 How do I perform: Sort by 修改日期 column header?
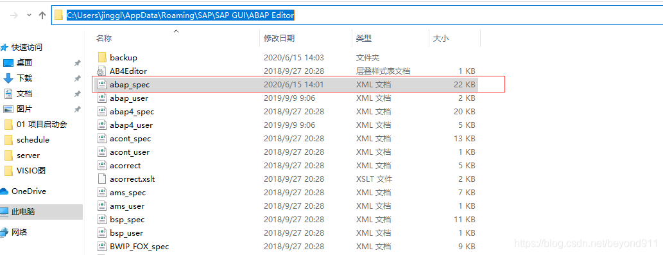[279, 39]
